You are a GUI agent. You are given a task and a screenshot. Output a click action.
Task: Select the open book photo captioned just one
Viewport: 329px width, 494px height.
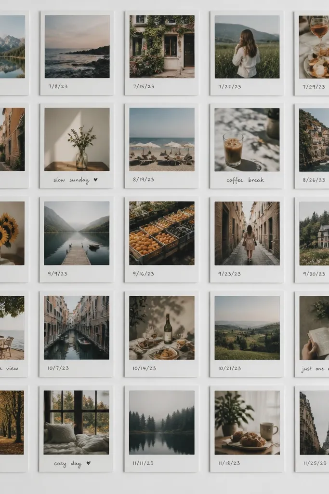(314, 328)
